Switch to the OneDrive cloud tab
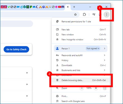Viewport: 123px width, 104px height. click(x=34, y=7)
